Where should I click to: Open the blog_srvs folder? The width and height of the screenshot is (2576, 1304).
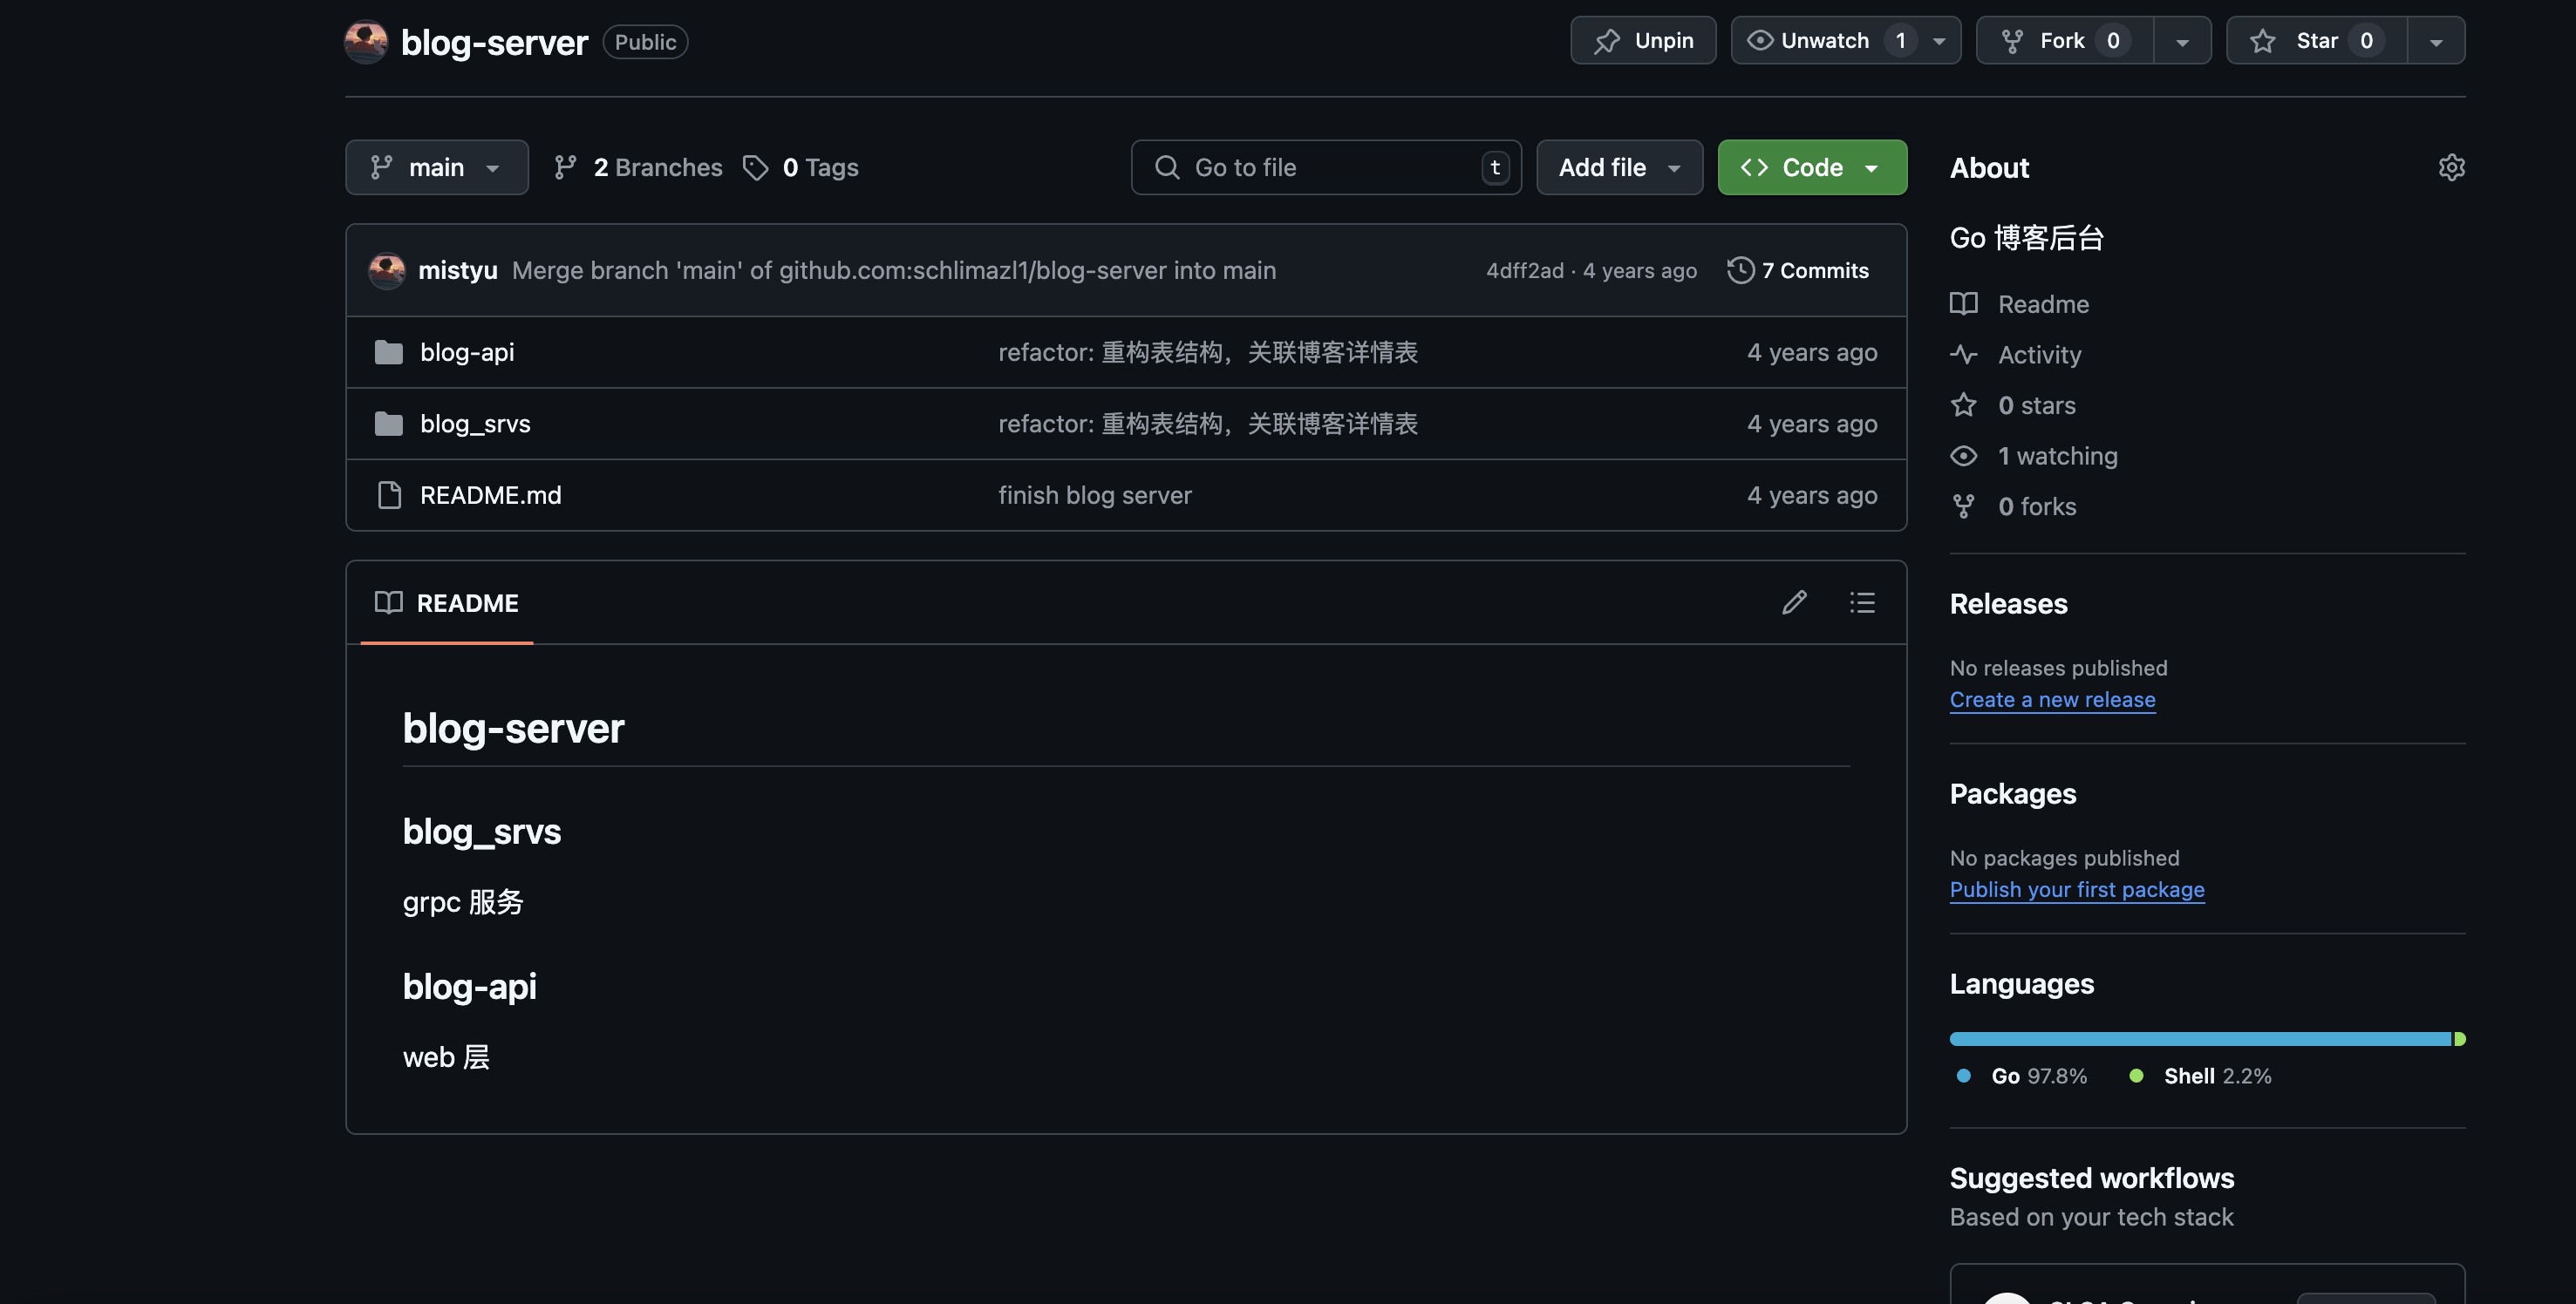coord(475,424)
